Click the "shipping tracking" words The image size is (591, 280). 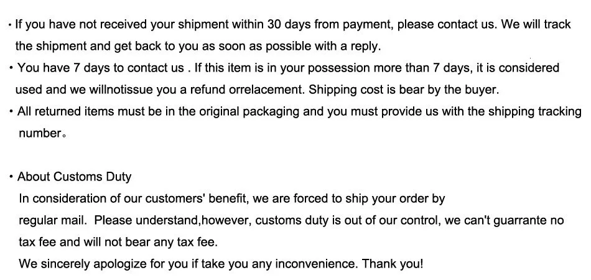(x=534, y=112)
